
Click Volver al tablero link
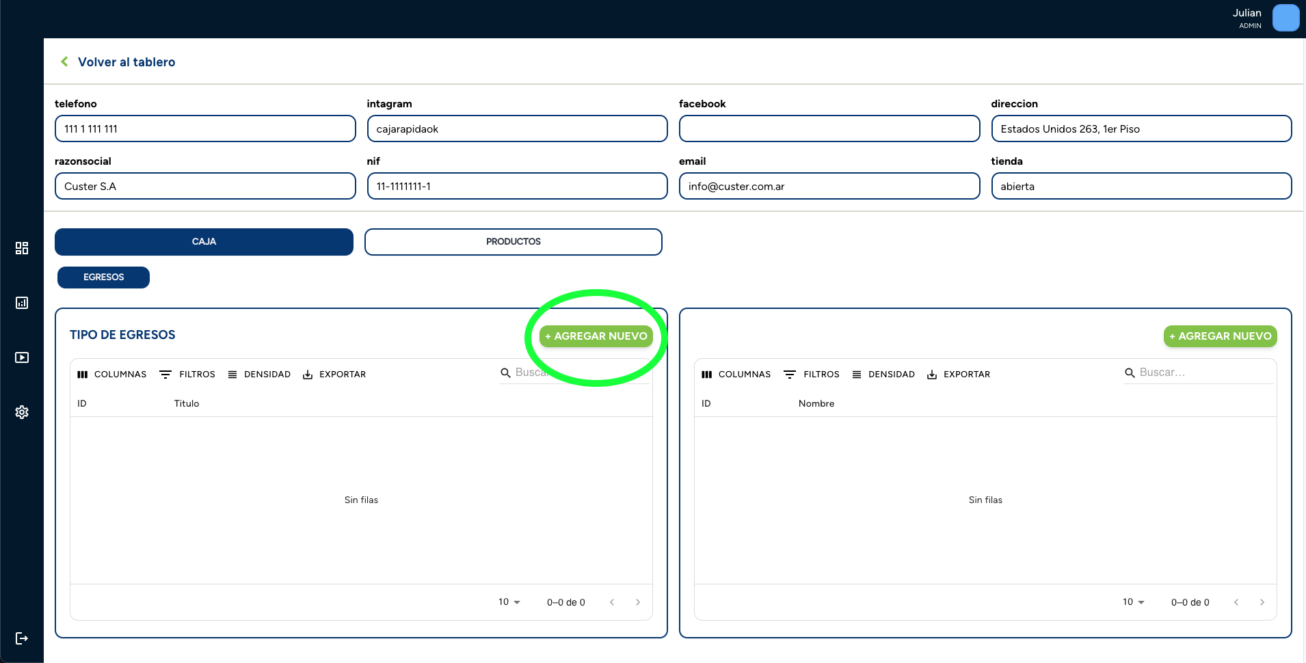[x=127, y=62]
